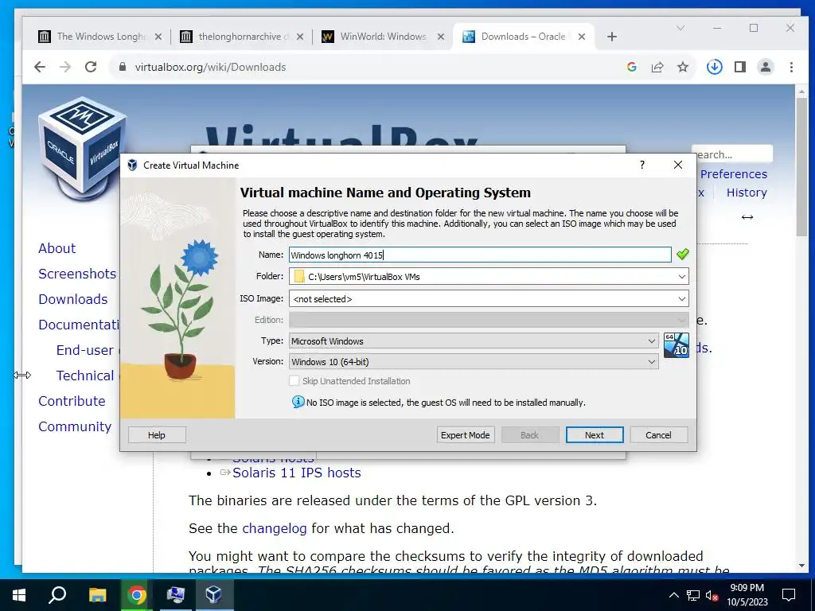This screenshot has width=815, height=611.
Task: Click the Preferences link on page
Action: pyautogui.click(x=733, y=174)
